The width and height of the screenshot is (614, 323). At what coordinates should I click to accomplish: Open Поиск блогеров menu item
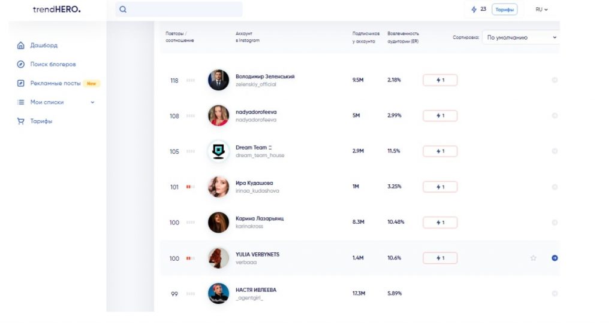click(x=53, y=64)
